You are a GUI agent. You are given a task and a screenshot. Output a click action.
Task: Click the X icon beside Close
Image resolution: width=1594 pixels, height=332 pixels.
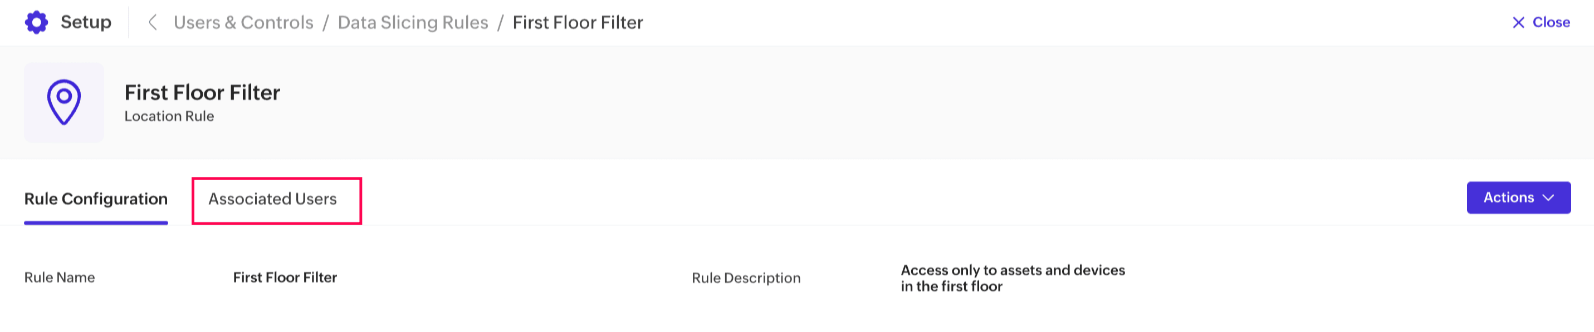click(1518, 23)
